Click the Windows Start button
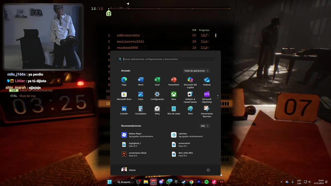Screen dimensions: 331x186 tap(109, 182)
